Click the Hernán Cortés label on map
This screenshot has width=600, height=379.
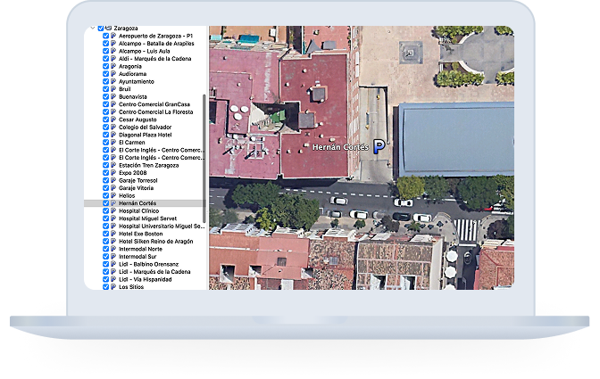(338, 146)
